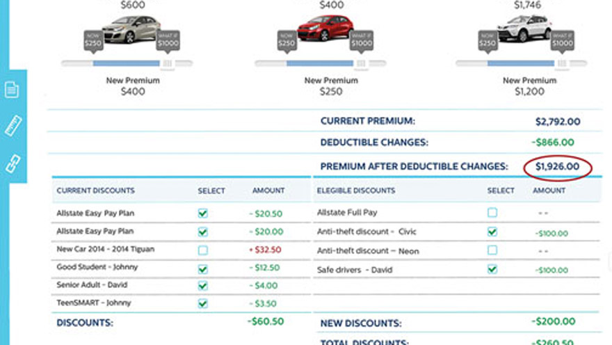Click the Elegible Discounts column header
Image resolution: width=612 pixels, height=345 pixels.
[x=355, y=191]
